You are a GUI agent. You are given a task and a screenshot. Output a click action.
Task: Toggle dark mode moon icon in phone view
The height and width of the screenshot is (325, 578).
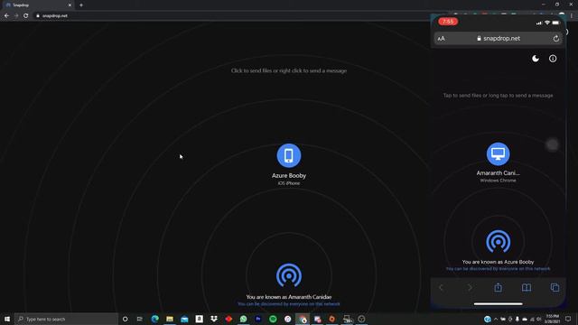[536, 59]
